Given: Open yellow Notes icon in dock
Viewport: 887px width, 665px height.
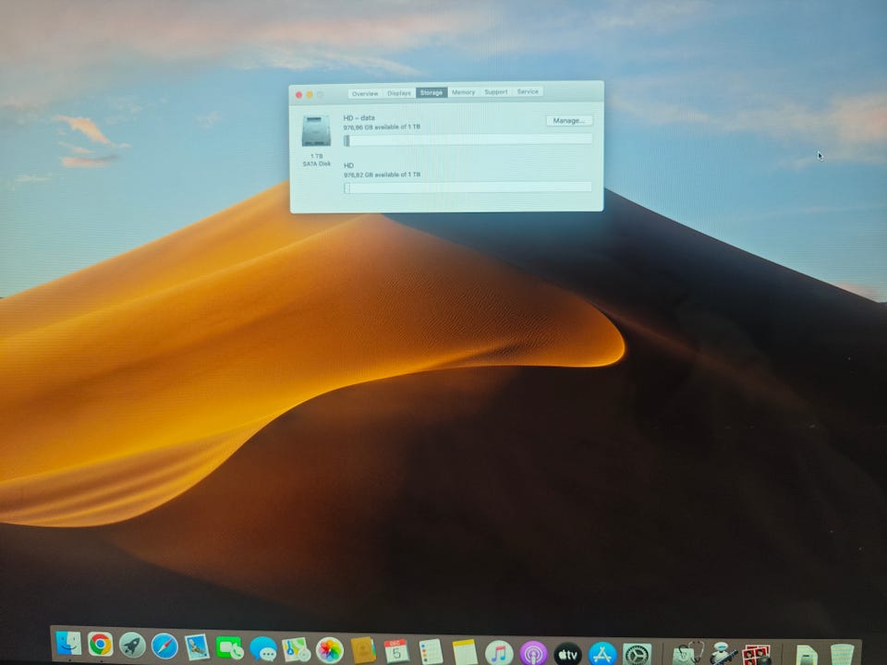Looking at the screenshot, I should [465, 653].
